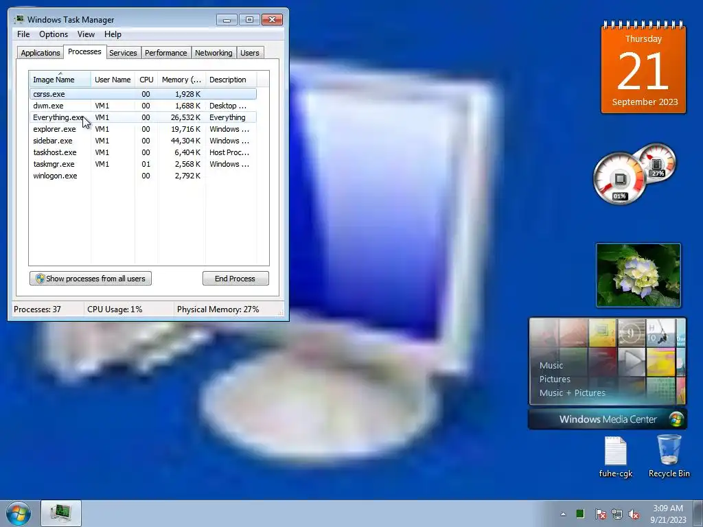Open the Performance tab
Screen dimensions: 703x527
click(166, 53)
